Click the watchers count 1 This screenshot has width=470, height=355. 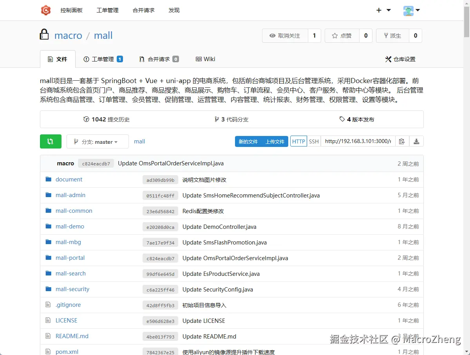[314, 36]
